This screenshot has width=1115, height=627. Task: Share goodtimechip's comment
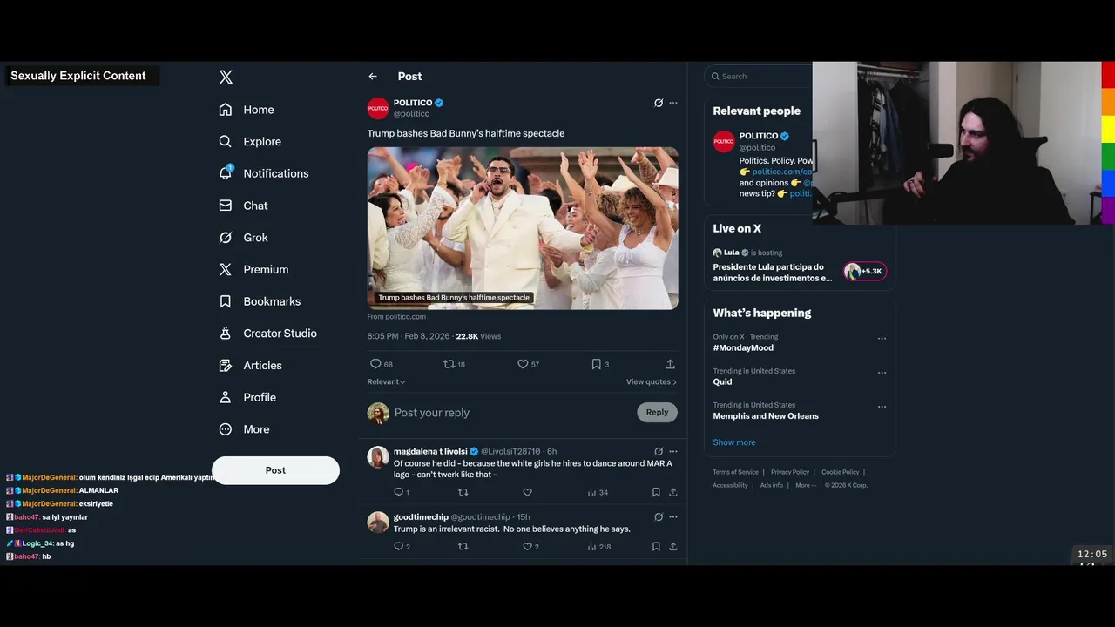[672, 547]
